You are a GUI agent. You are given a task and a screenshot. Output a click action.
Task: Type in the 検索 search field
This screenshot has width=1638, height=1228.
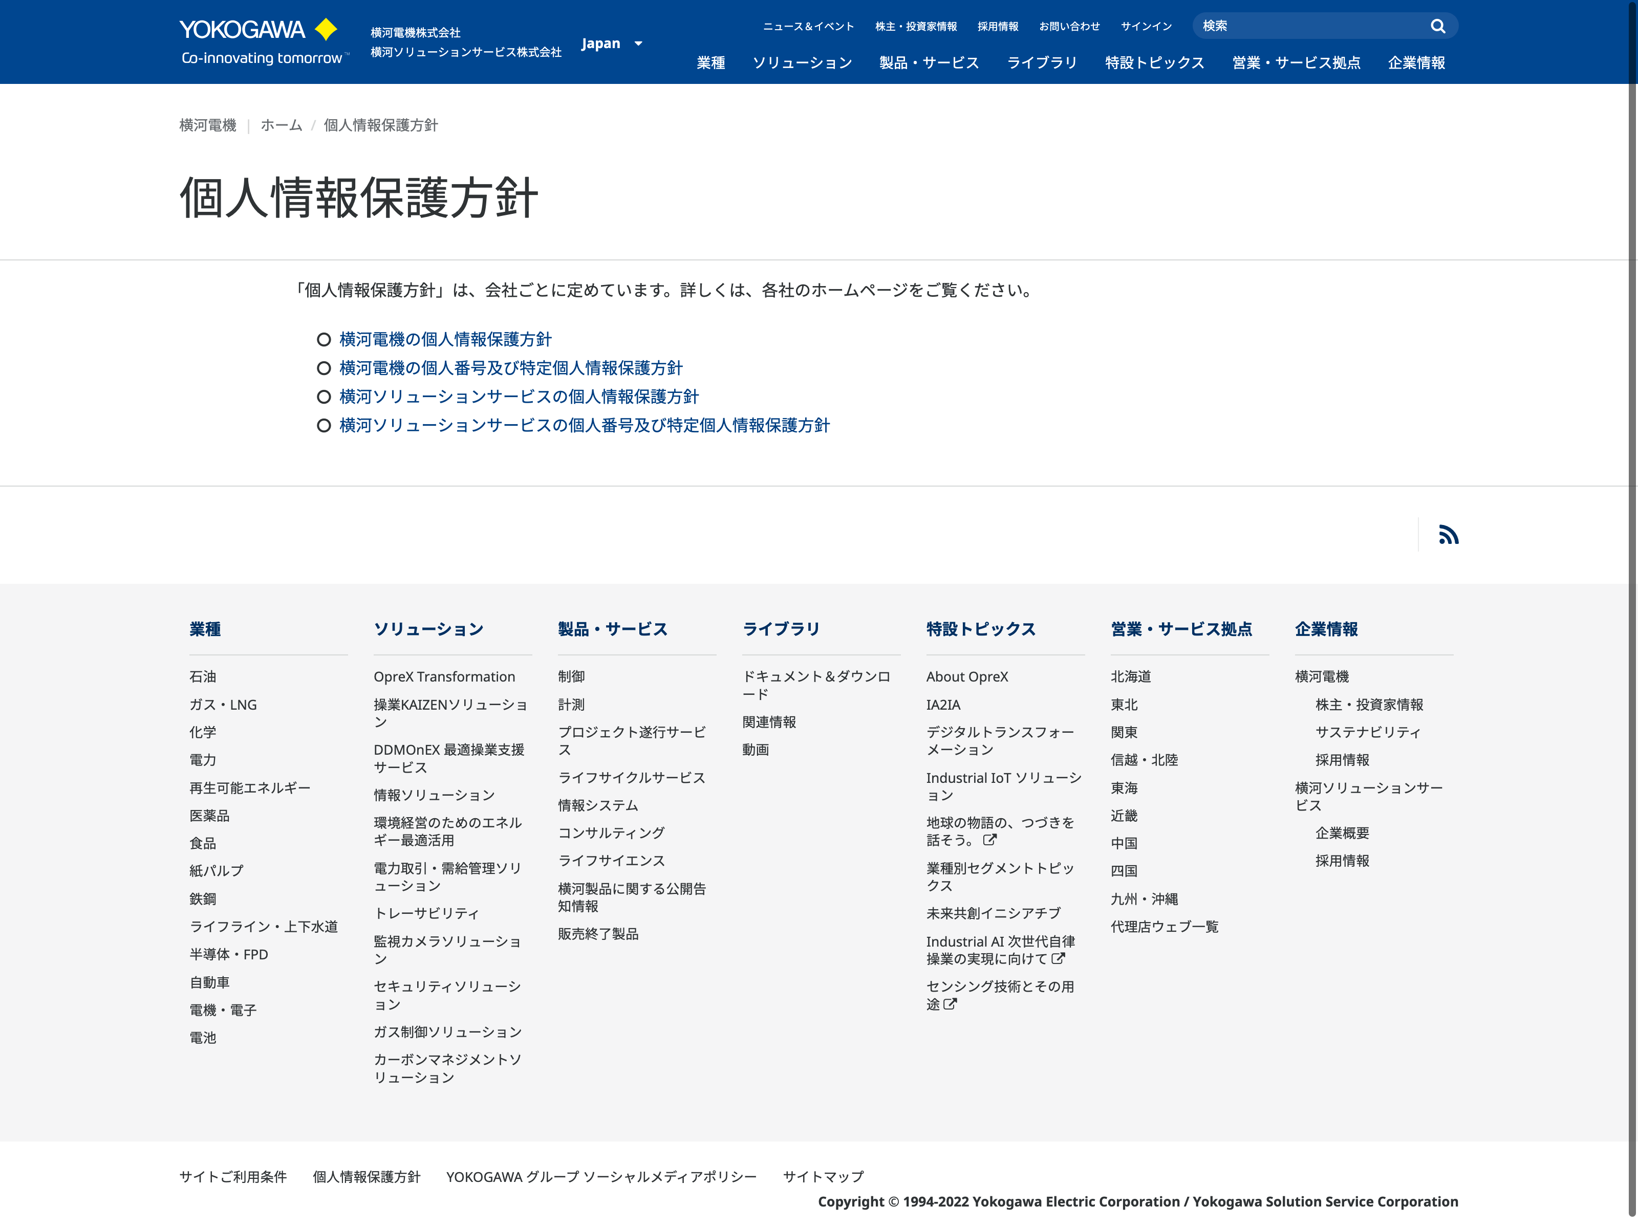[1311, 27]
